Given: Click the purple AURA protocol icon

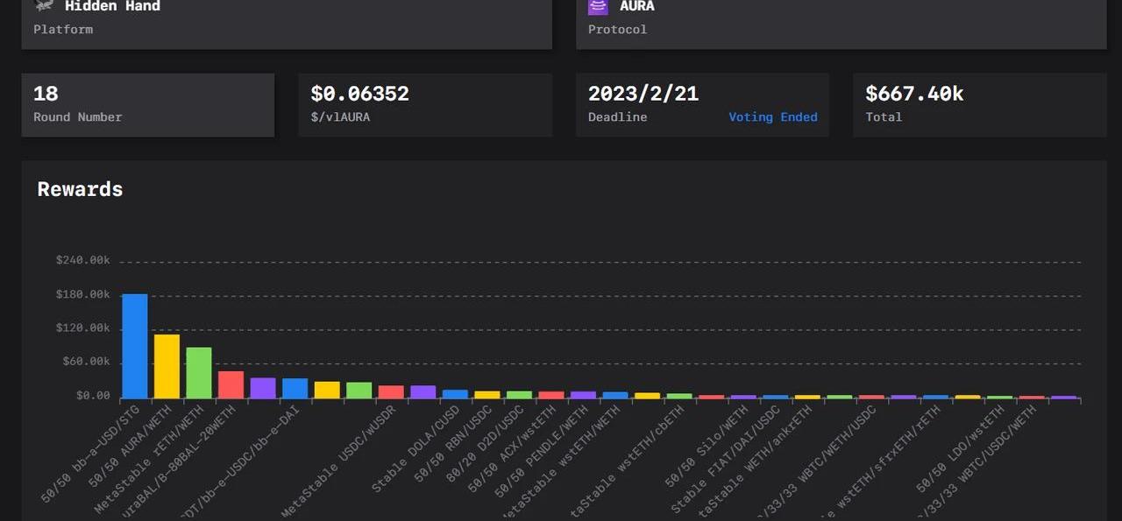Looking at the screenshot, I should tap(598, 6).
